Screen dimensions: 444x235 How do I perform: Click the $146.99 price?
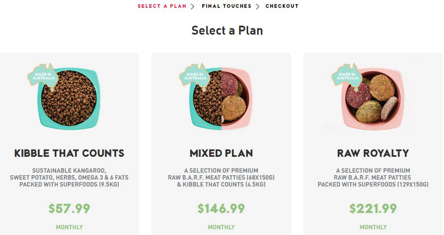pos(221,209)
